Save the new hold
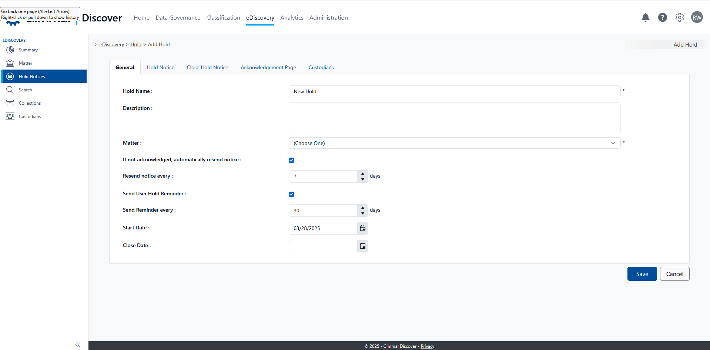 click(642, 274)
